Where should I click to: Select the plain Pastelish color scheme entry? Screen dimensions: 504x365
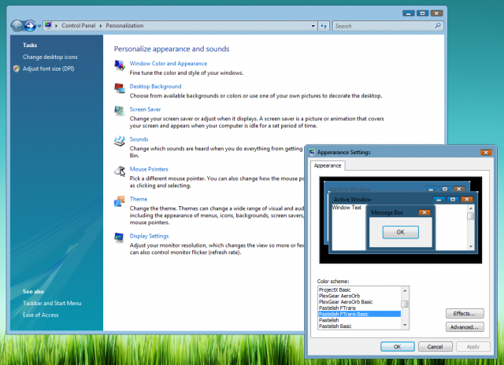[359, 320]
